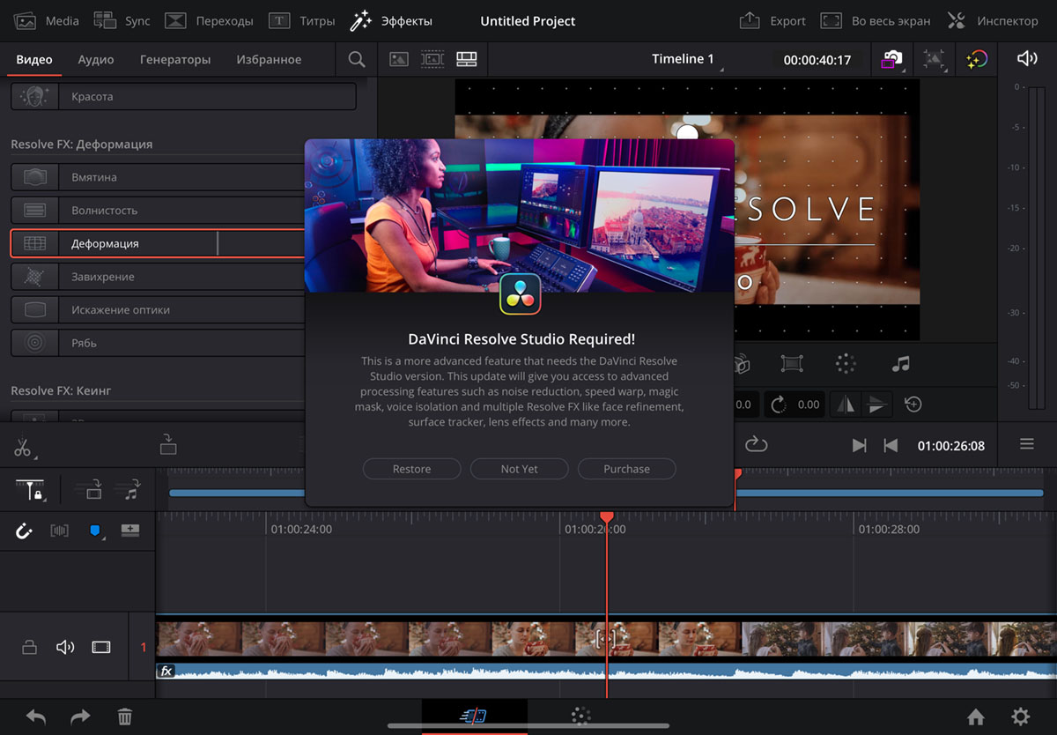Screen dimensions: 1057x735
Task: Click the dynamic zoom rectangle icon
Action: click(792, 364)
